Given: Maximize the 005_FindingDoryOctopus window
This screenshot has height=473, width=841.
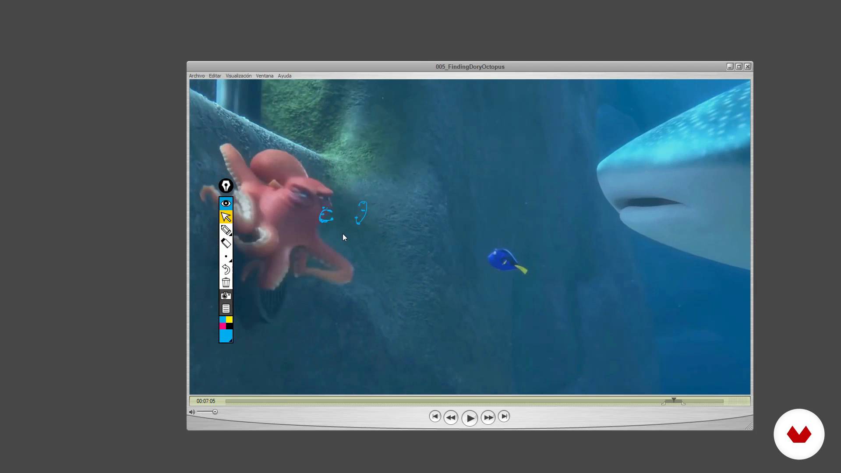Looking at the screenshot, I should [739, 67].
